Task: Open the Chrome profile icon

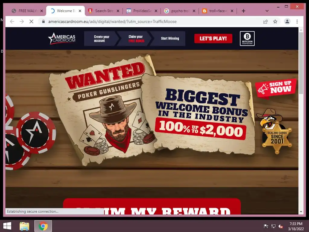Action: 287,21
